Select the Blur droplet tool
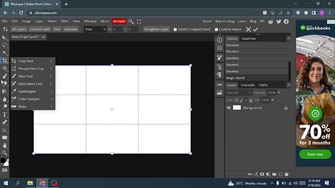The image size is (335, 188). 5,99
